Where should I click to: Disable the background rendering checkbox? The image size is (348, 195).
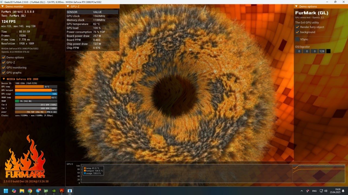pyautogui.click(x=297, y=32)
